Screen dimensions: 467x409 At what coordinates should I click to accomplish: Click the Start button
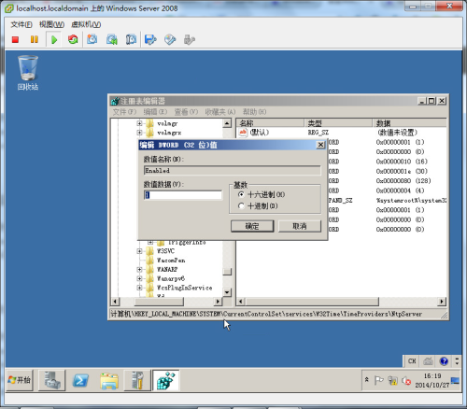[20, 380]
